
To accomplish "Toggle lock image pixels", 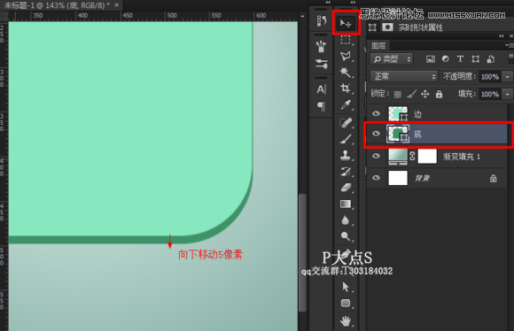I will pyautogui.click(x=411, y=95).
